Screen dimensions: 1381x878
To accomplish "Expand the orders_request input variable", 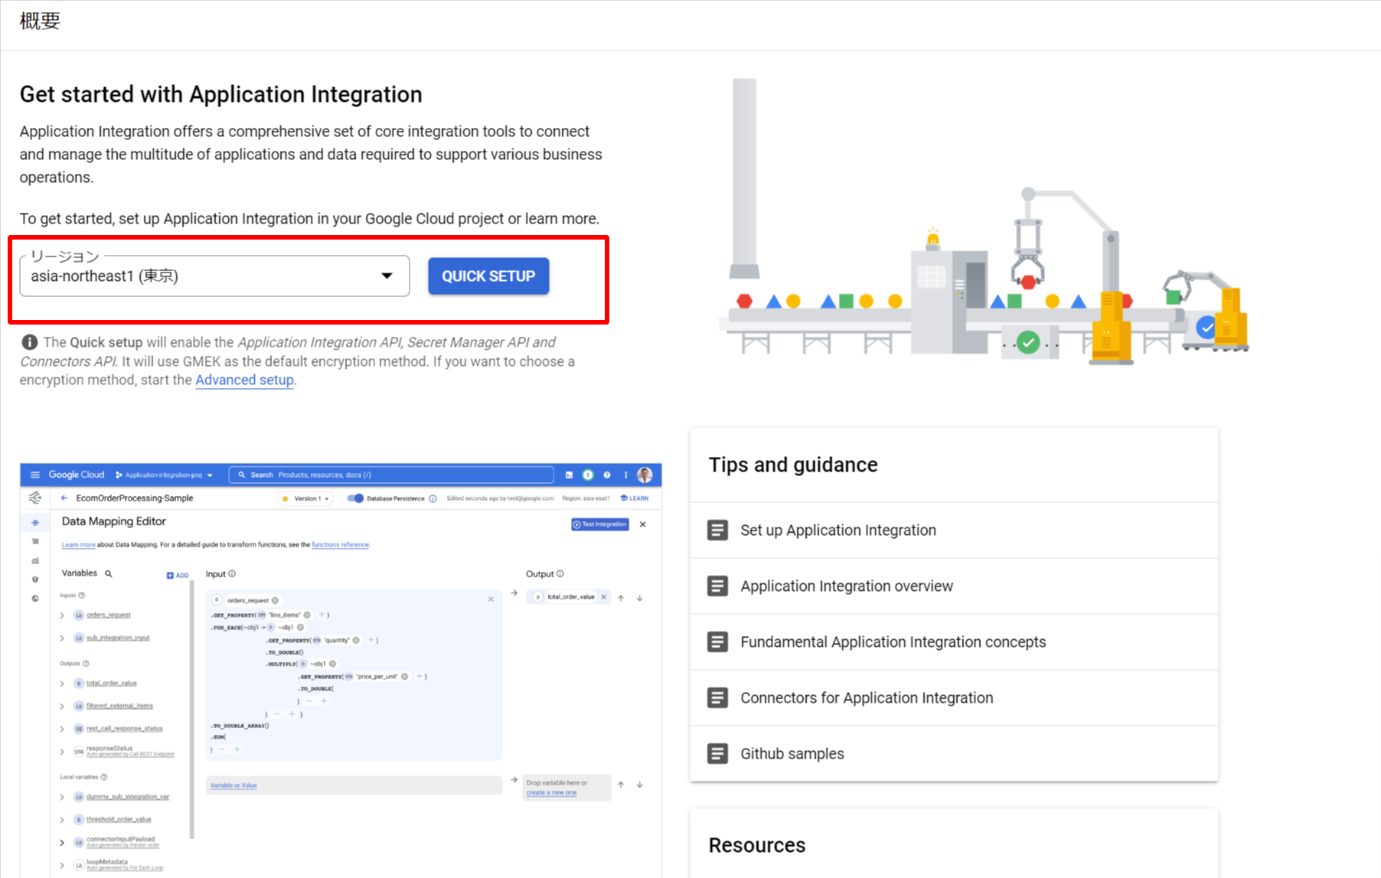I will coord(62,615).
